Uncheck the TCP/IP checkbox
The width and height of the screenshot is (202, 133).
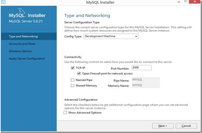click(x=73, y=68)
